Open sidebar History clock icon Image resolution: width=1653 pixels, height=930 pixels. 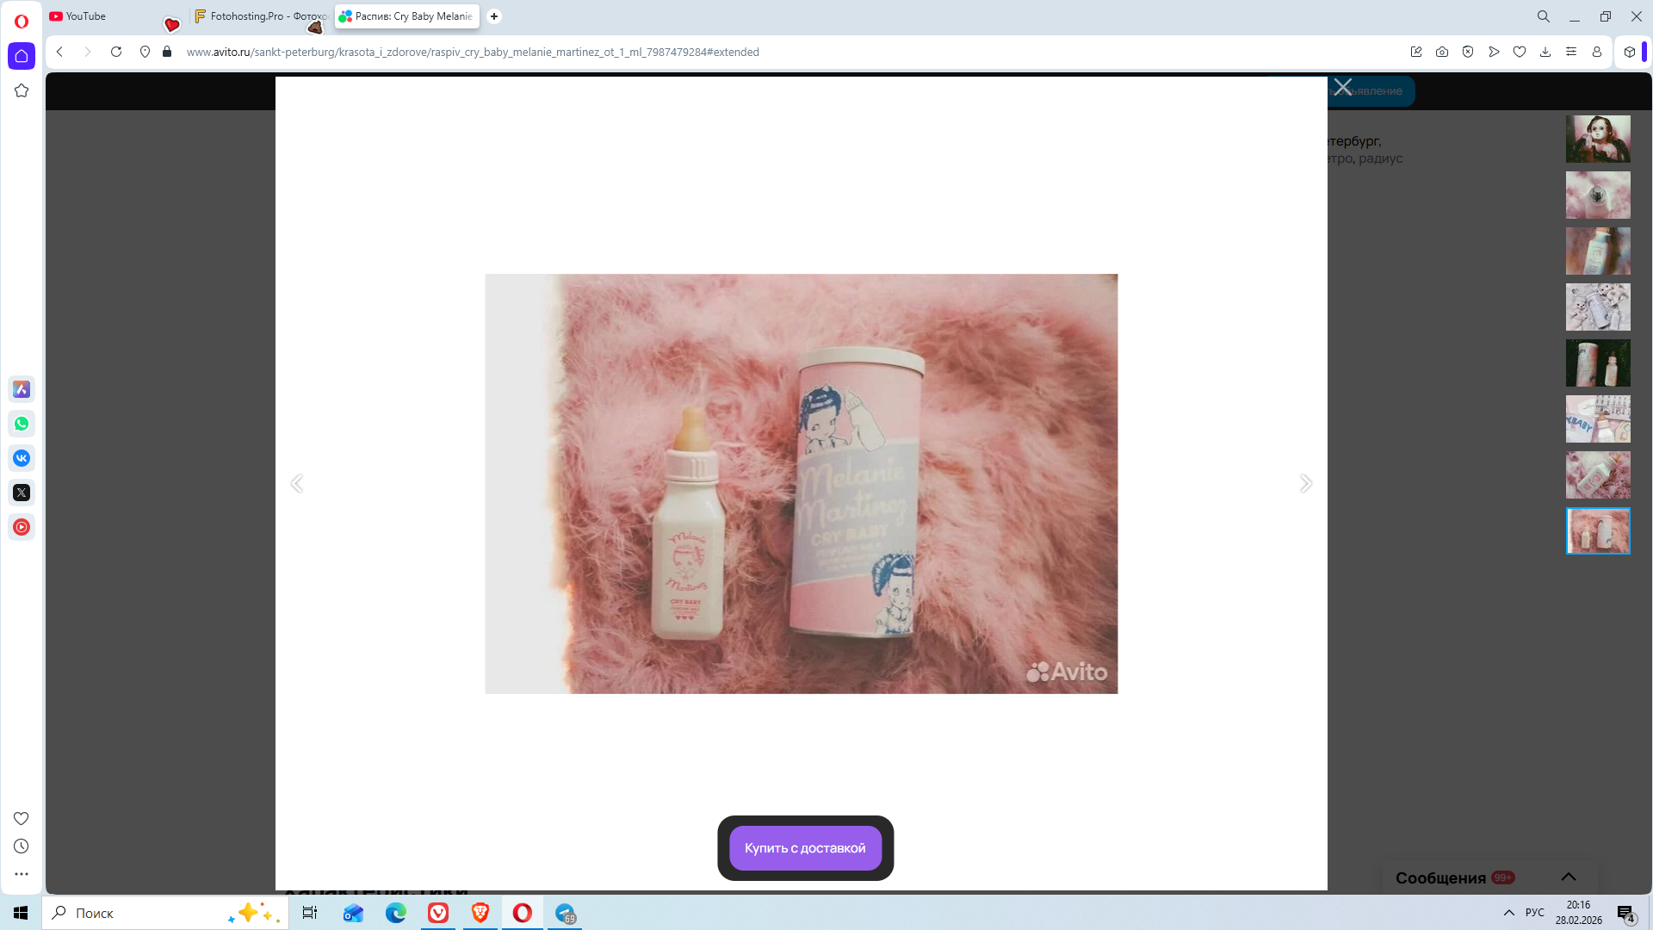tap(22, 846)
